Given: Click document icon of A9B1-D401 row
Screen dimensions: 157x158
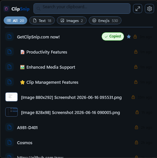Looking at the screenshot, I should [x=10, y=127].
